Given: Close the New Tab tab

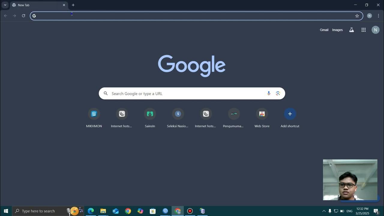Looking at the screenshot, I should 64,5.
